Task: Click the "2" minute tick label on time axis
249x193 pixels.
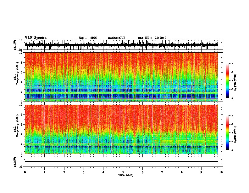Action: coord(64,172)
